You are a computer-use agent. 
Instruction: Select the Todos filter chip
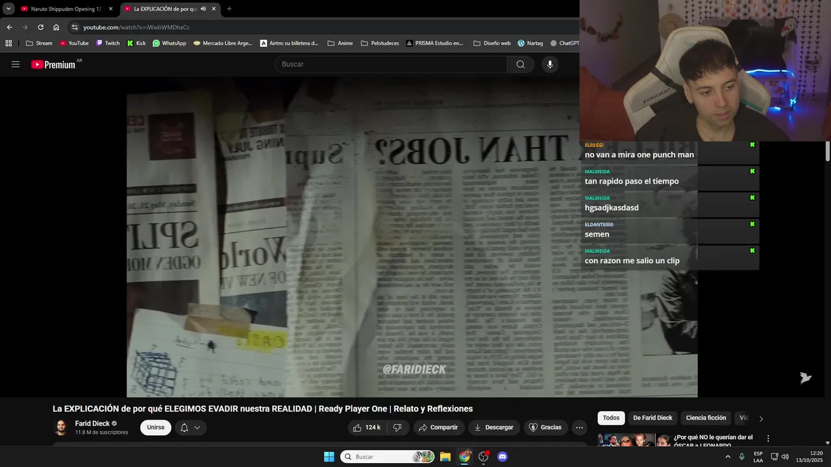pos(611,418)
